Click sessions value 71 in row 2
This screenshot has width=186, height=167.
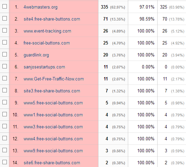(105, 19)
